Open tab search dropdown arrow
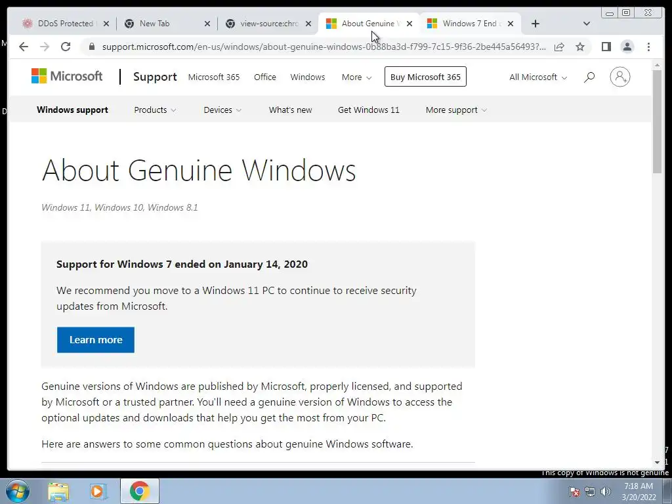 (587, 24)
